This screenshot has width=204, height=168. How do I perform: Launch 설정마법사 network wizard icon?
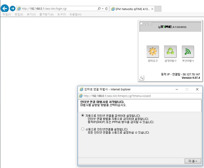pyautogui.click(x=170, y=51)
